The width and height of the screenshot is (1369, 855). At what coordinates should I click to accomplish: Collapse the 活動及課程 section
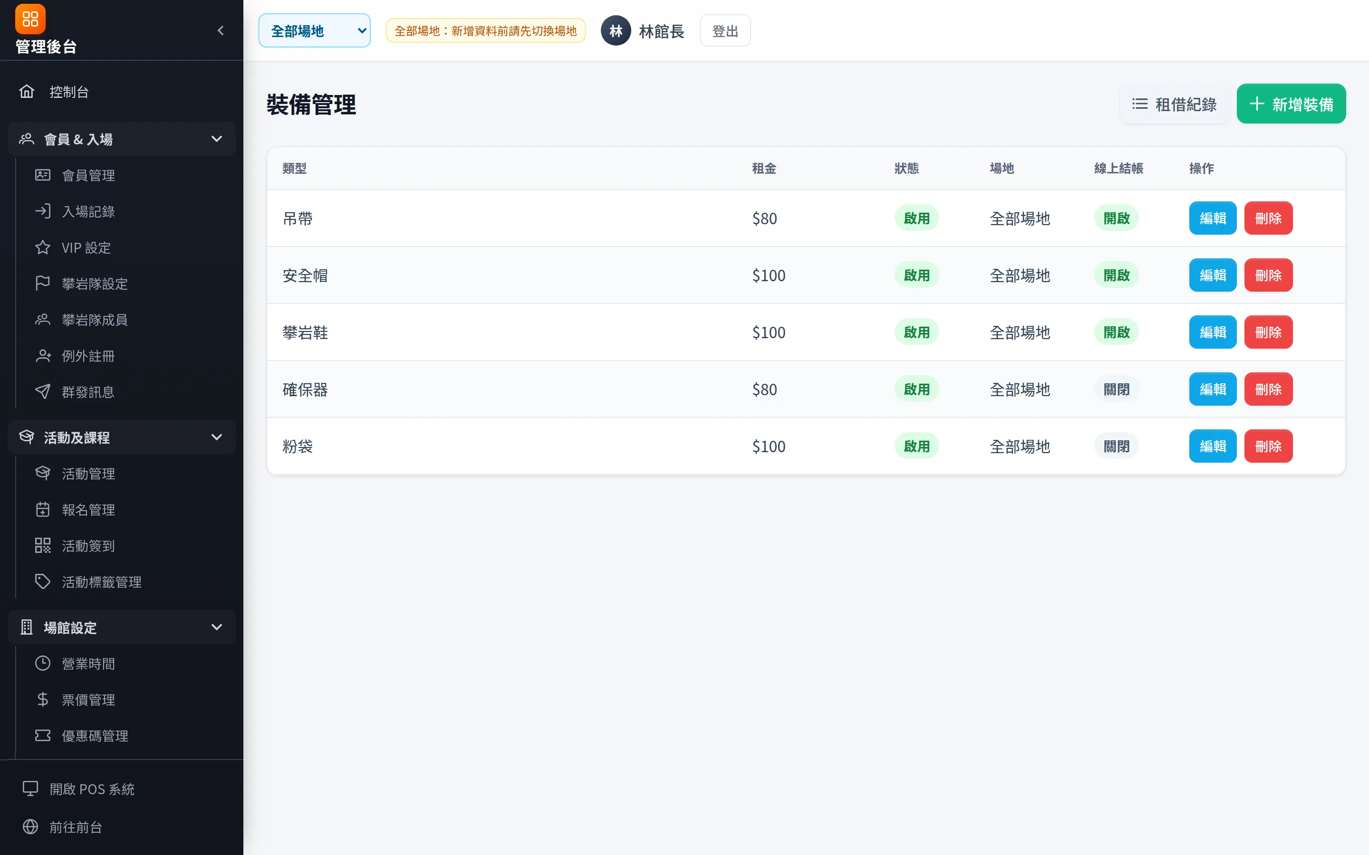pyautogui.click(x=122, y=437)
